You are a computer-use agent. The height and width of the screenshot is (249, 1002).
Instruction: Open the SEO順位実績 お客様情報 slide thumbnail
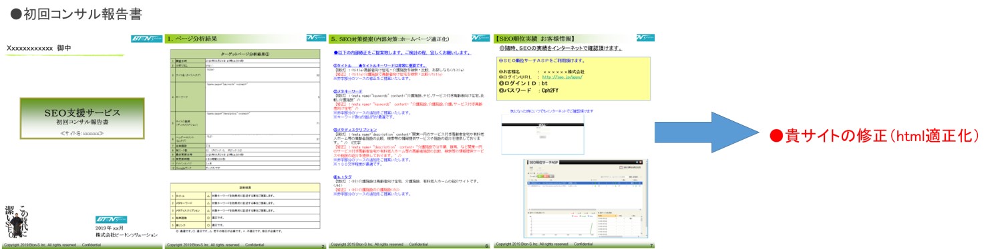(x=574, y=140)
